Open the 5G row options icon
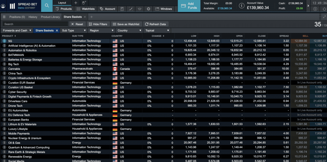This screenshot has width=327, height=162. point(4,41)
